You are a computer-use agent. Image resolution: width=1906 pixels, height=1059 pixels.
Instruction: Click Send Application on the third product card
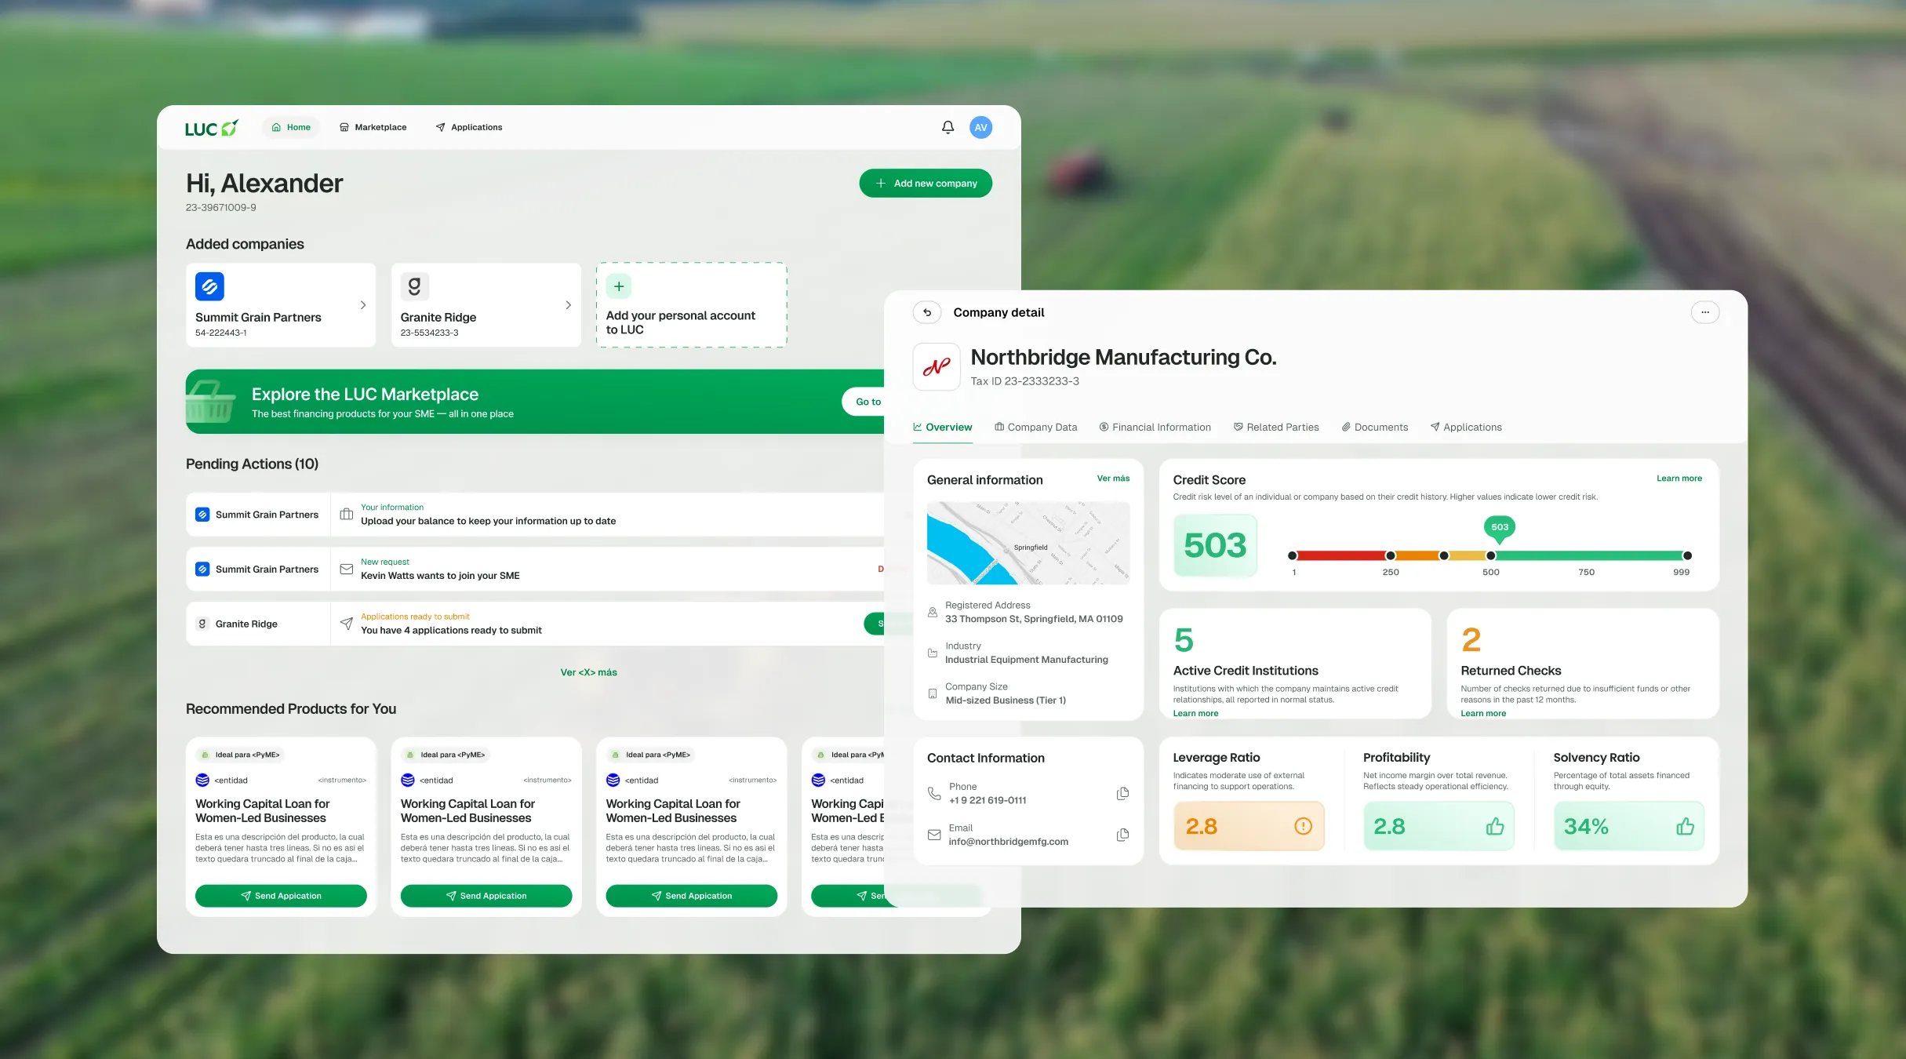[692, 896]
